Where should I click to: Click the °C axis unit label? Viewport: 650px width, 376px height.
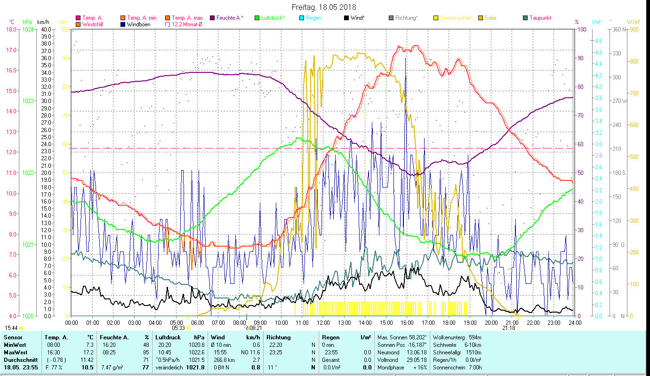tap(12, 22)
